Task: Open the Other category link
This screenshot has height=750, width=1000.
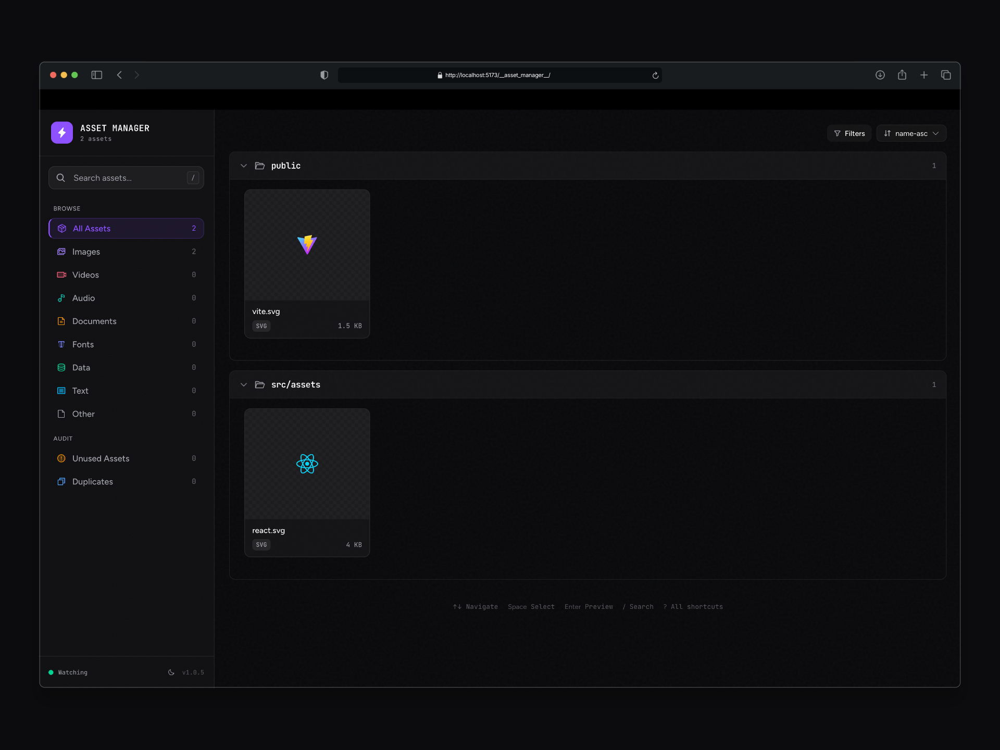Action: (83, 414)
